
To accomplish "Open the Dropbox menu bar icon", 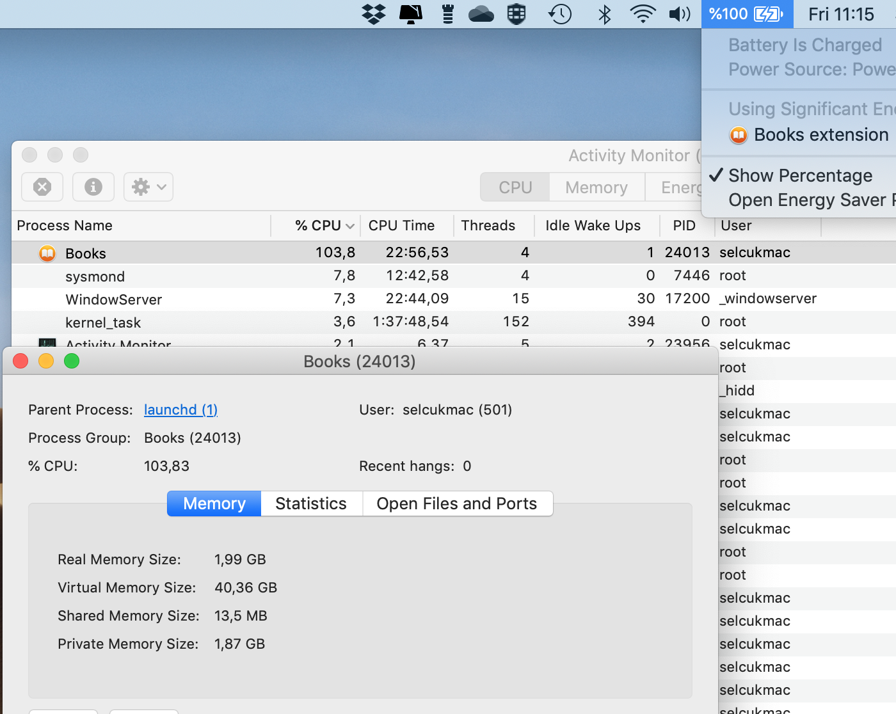I will point(374,13).
